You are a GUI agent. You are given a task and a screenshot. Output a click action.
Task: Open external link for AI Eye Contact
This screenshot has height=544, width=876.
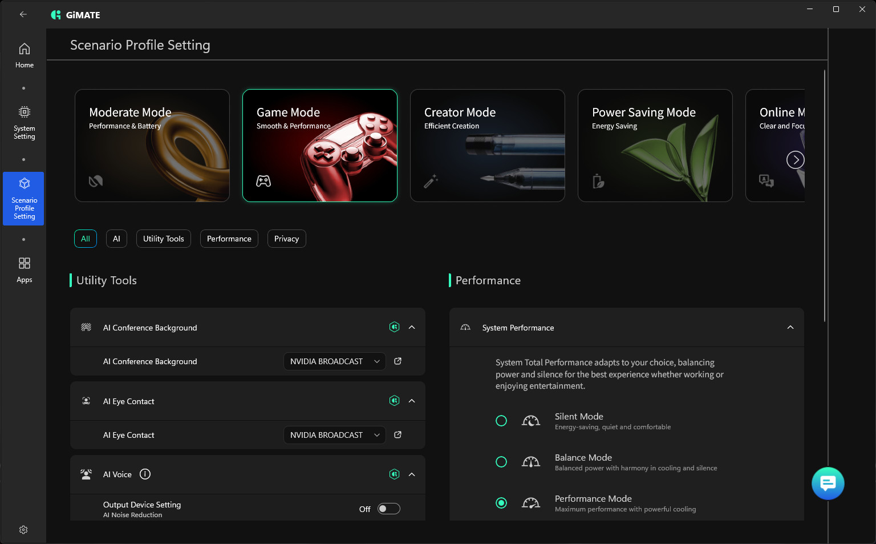pyautogui.click(x=398, y=434)
